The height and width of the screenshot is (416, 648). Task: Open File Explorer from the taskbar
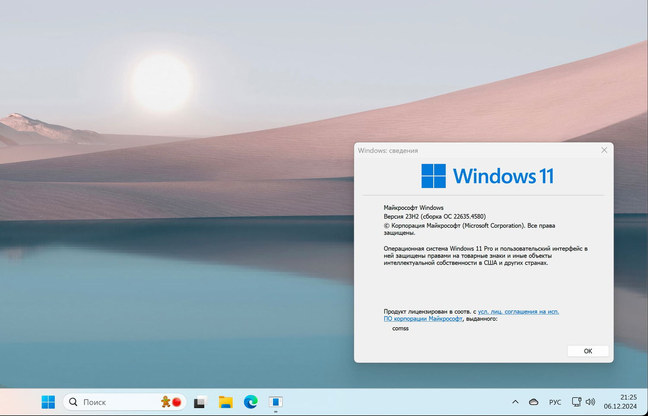click(x=225, y=402)
